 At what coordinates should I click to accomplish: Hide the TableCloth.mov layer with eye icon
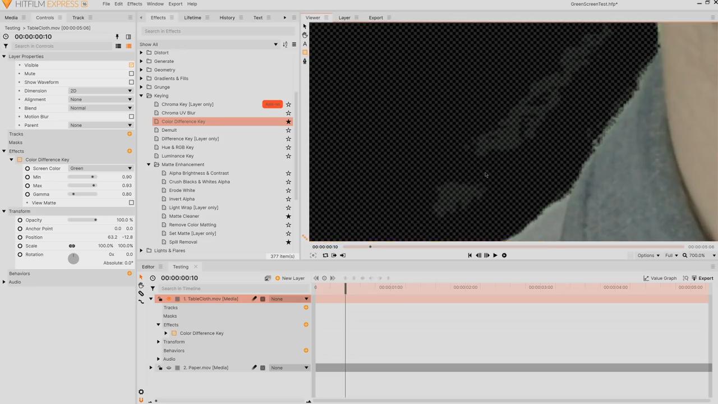(x=169, y=299)
